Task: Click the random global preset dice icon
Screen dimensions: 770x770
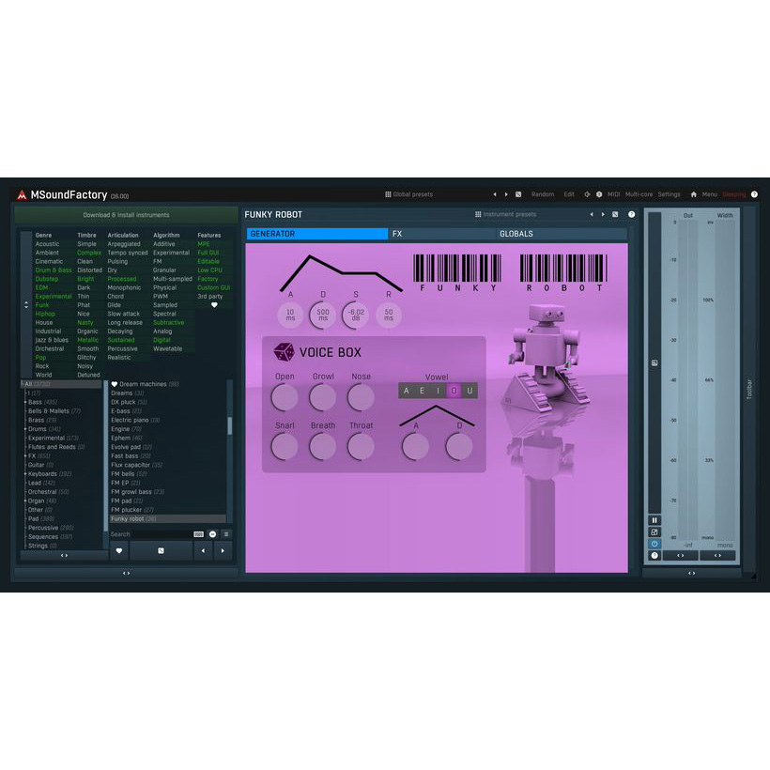Action: (518, 194)
